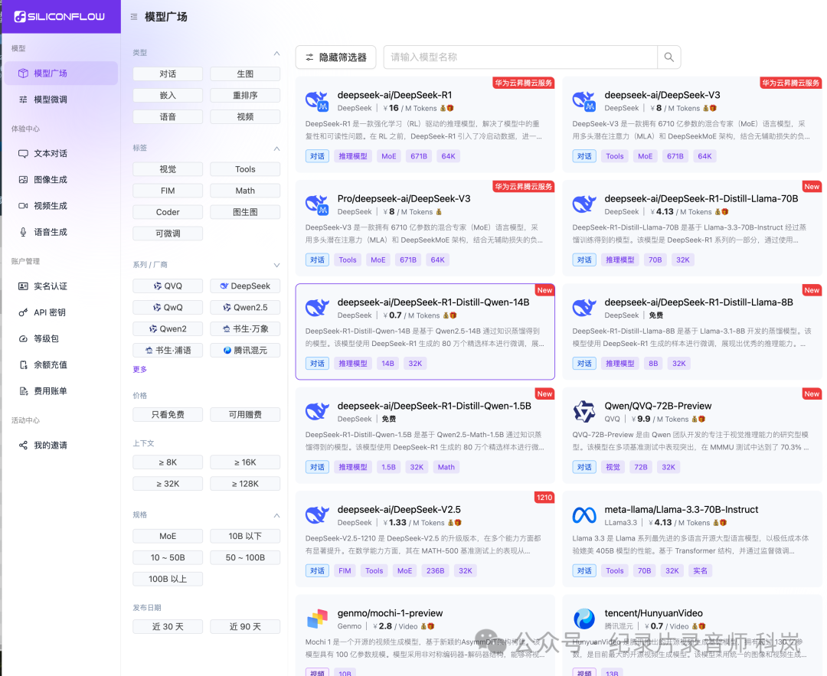Click the 我的邀请 share icon

coord(23,445)
